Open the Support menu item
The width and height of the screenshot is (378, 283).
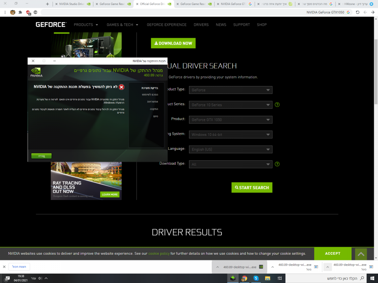click(241, 25)
